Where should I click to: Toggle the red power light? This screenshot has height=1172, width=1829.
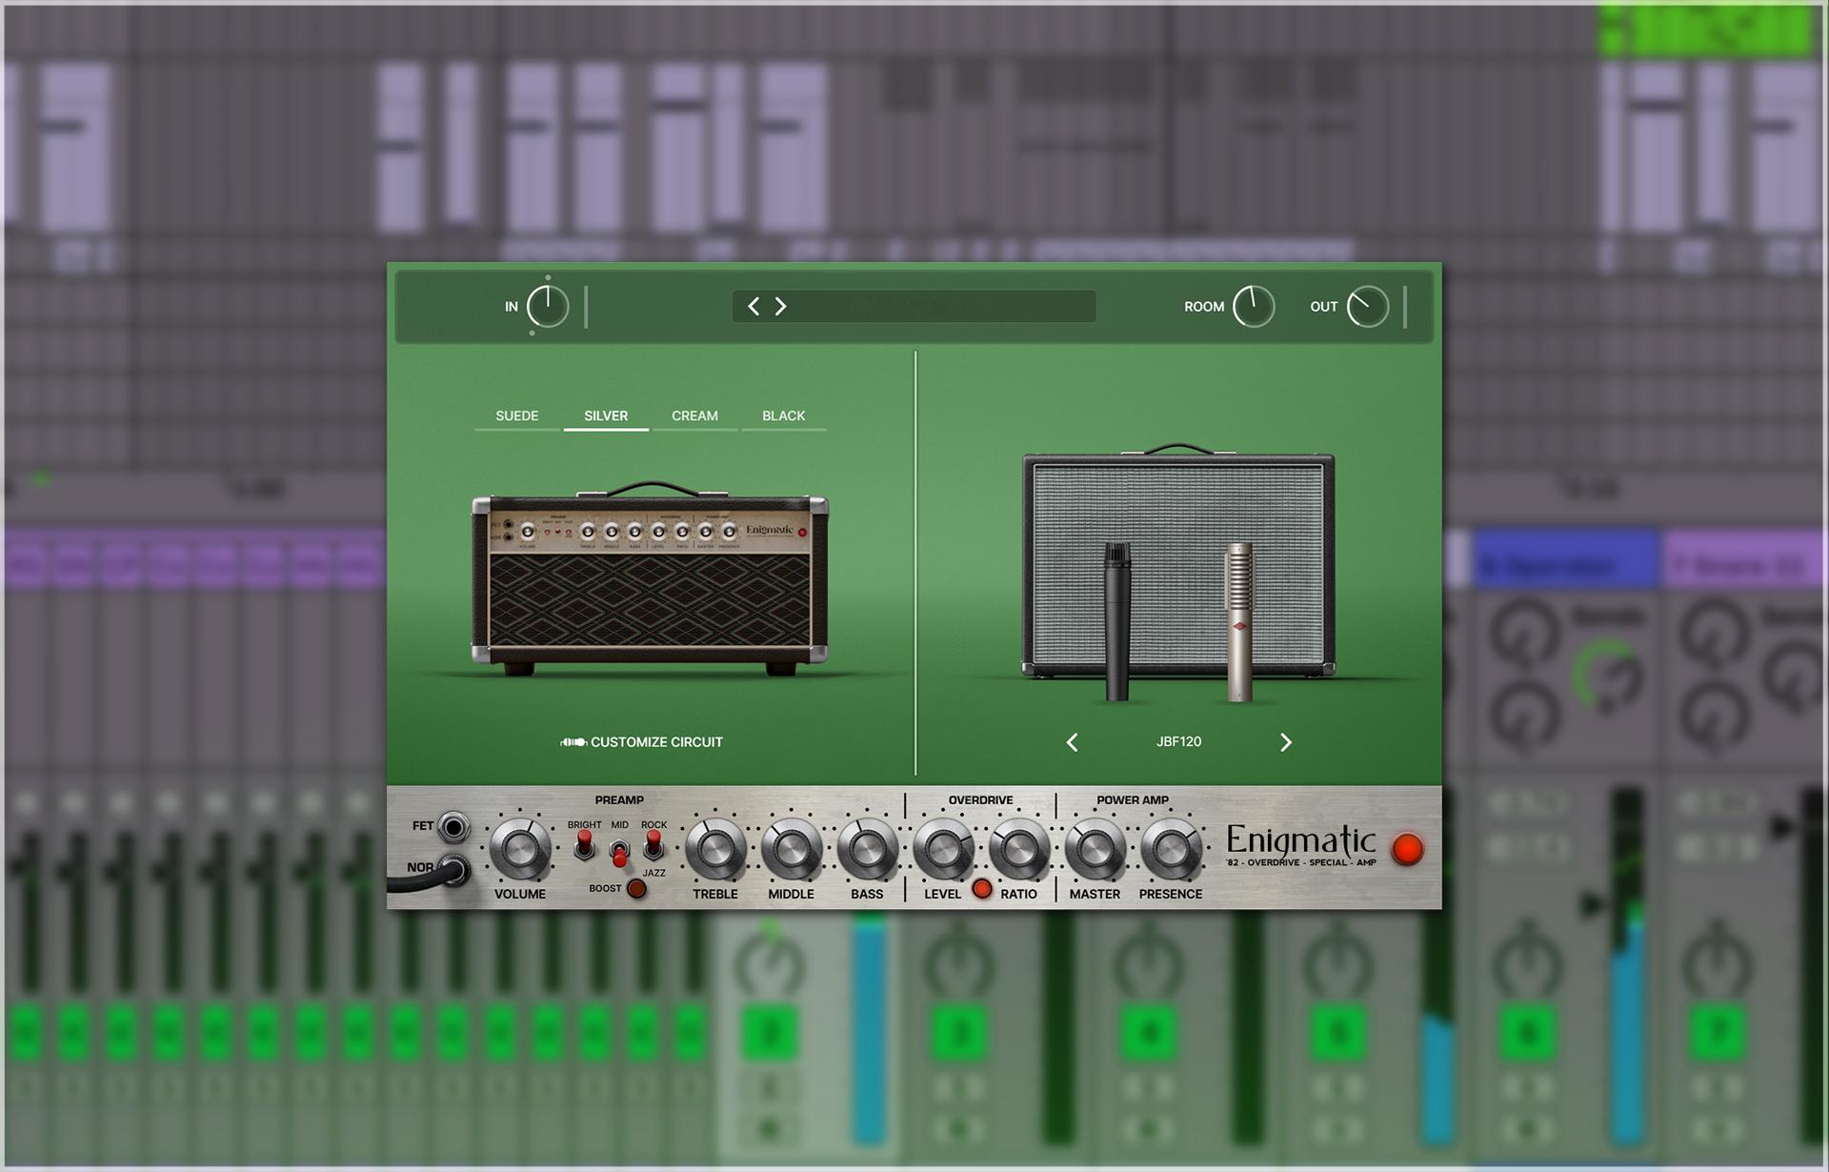click(1407, 849)
